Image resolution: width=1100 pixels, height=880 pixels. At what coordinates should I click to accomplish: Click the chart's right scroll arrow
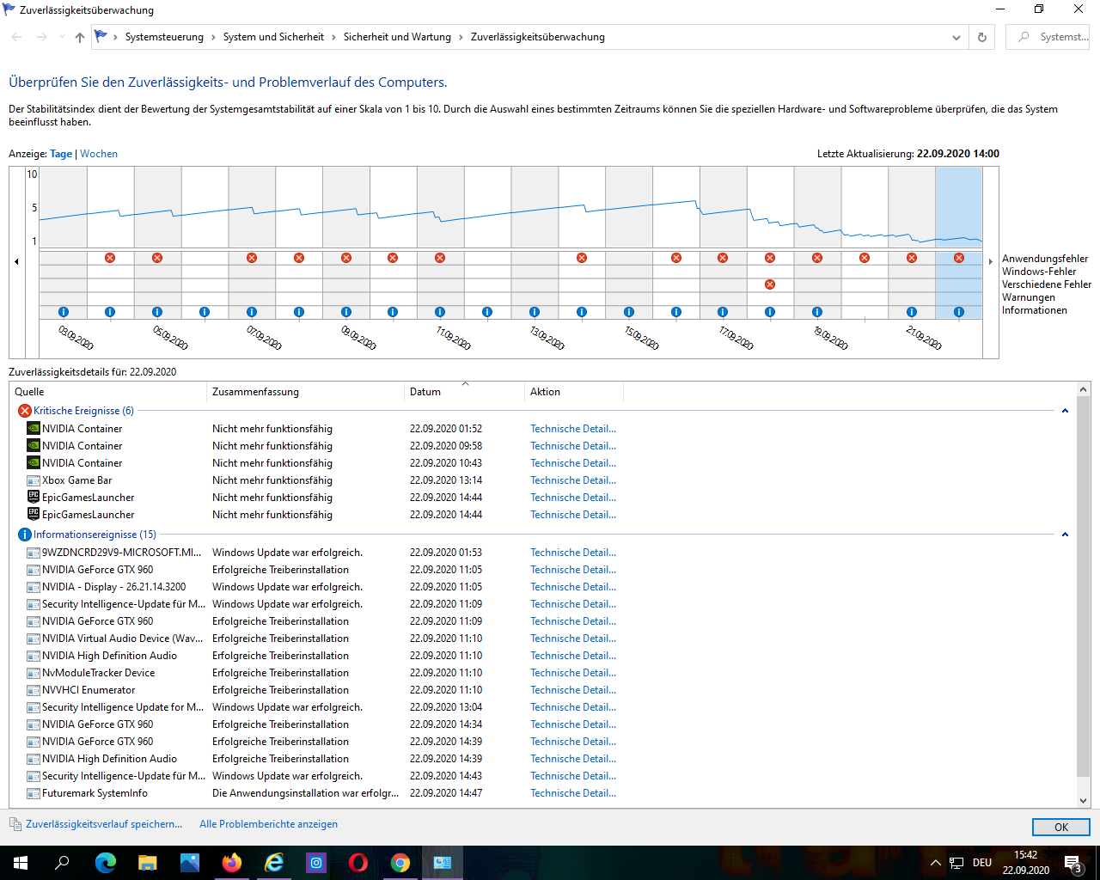991,261
